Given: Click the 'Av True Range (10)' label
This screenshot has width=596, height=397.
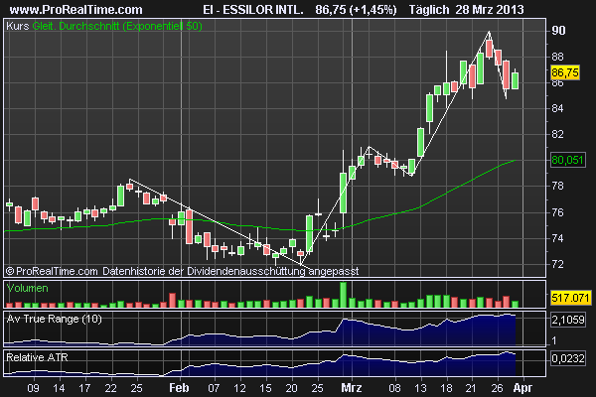Looking at the screenshot, I should 55,319.
